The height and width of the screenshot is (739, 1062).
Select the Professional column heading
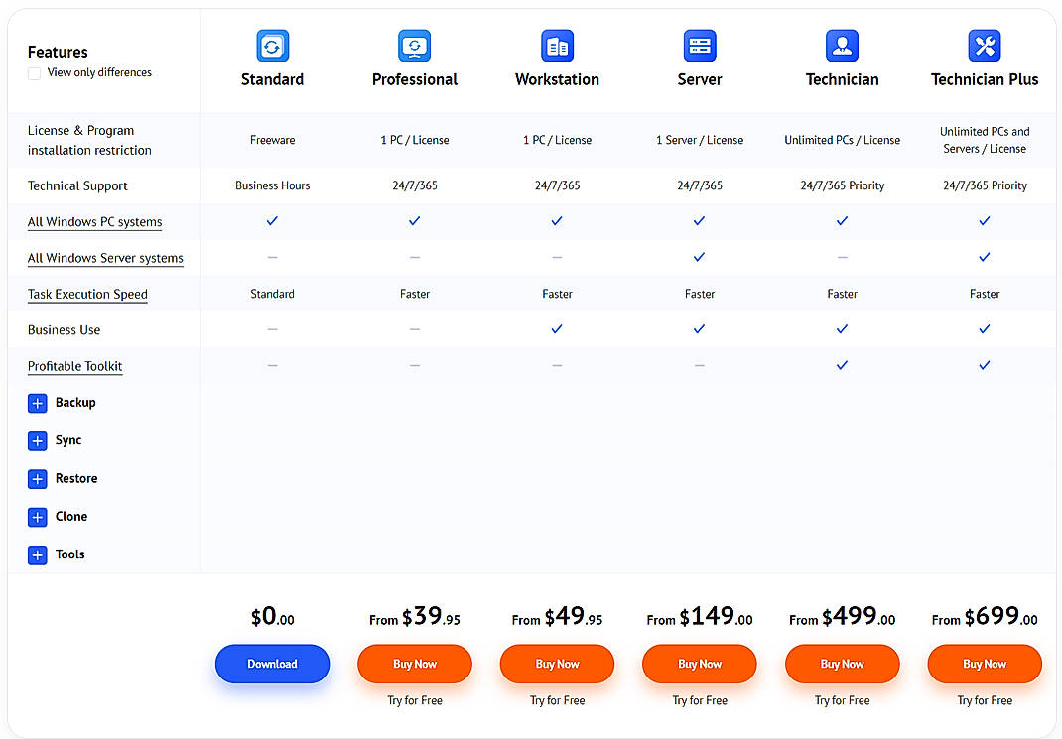(415, 80)
